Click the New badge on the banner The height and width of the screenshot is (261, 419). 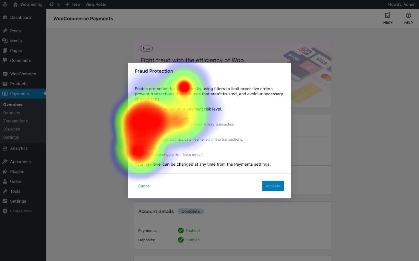(147, 49)
